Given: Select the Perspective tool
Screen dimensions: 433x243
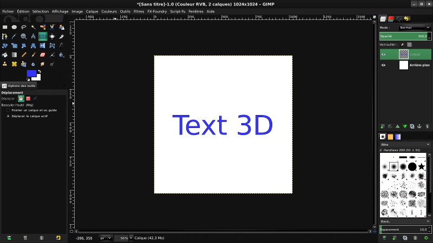Looking at the screenshot, I should point(33,46).
